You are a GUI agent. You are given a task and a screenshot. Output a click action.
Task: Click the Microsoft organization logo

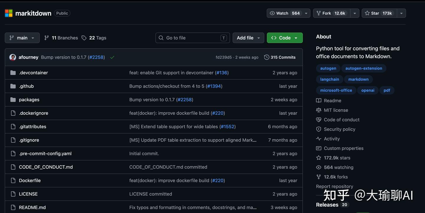(9, 13)
